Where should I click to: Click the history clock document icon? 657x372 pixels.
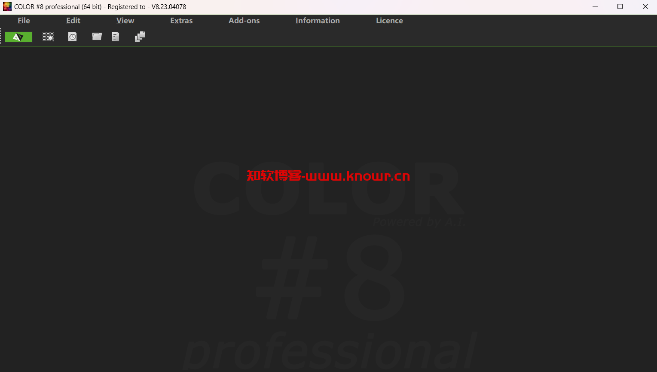coord(72,37)
